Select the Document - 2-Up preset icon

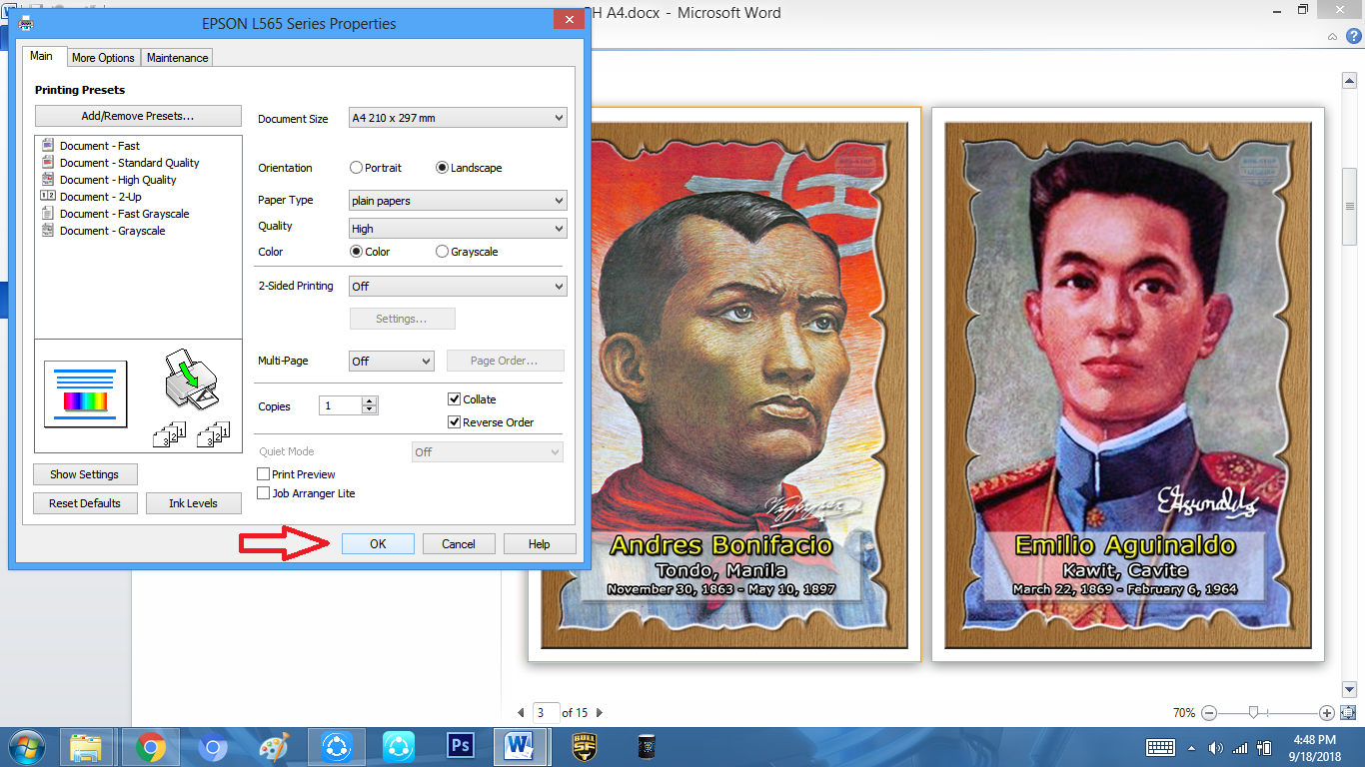tap(47, 197)
